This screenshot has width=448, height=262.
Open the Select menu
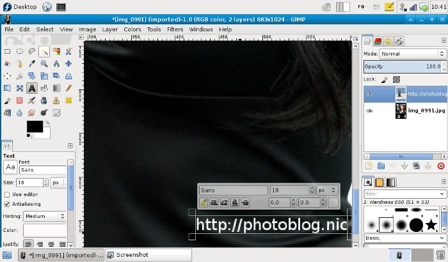[45, 29]
